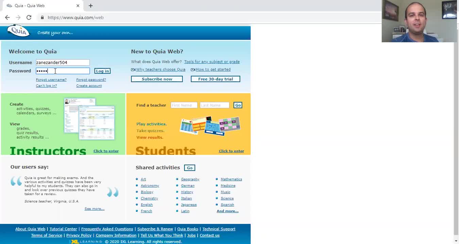Click video icon beside How to get started

[x=193, y=69]
